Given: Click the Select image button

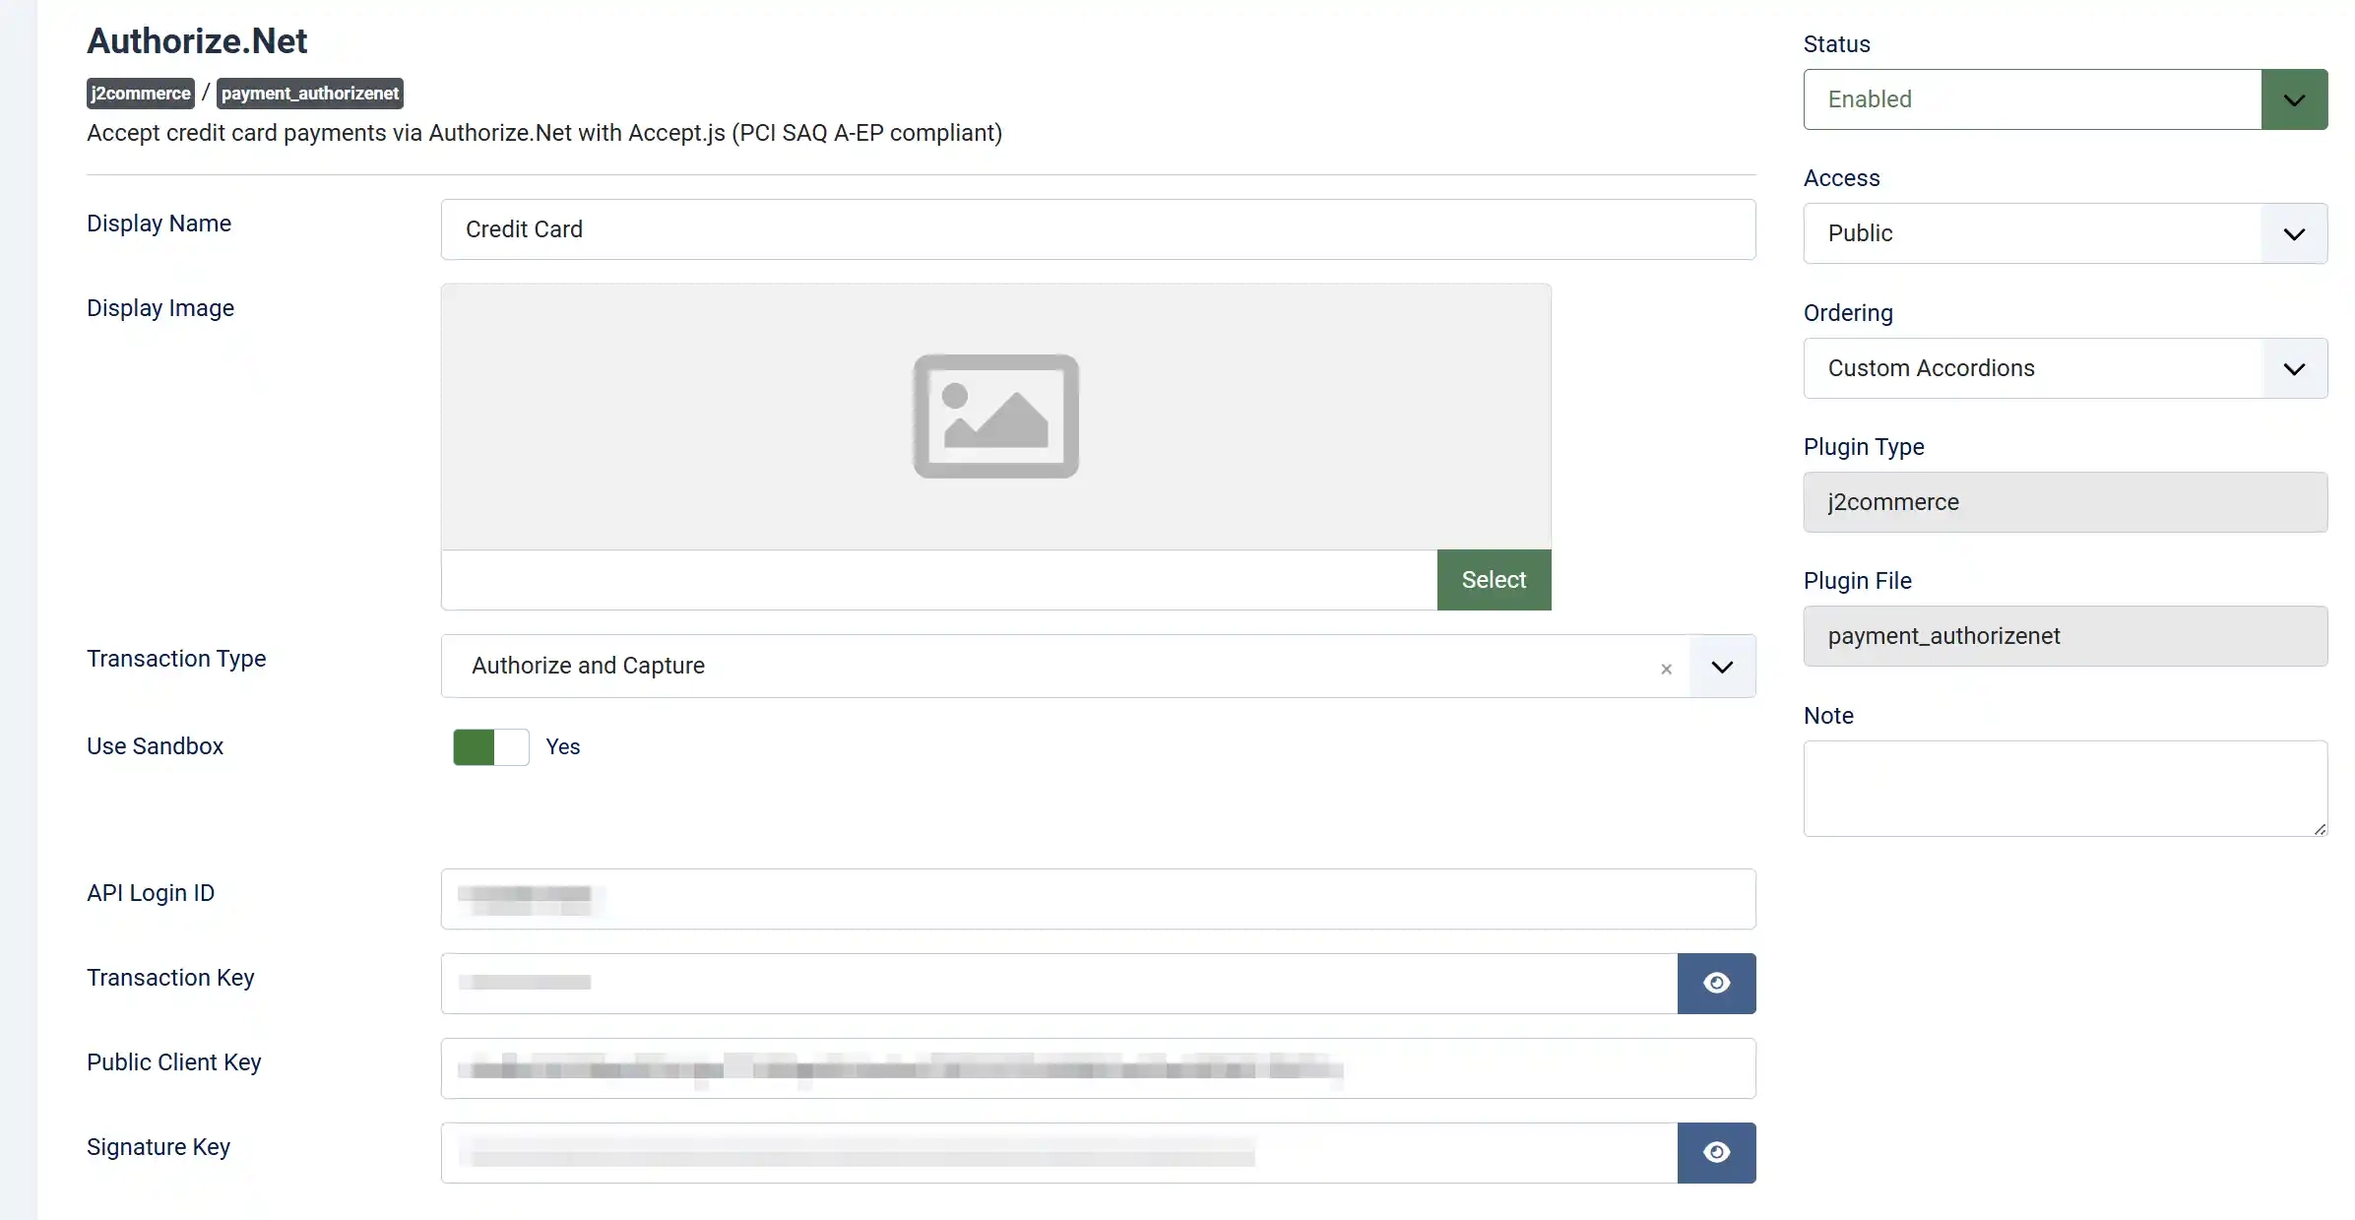Looking at the screenshot, I should click(x=1494, y=580).
